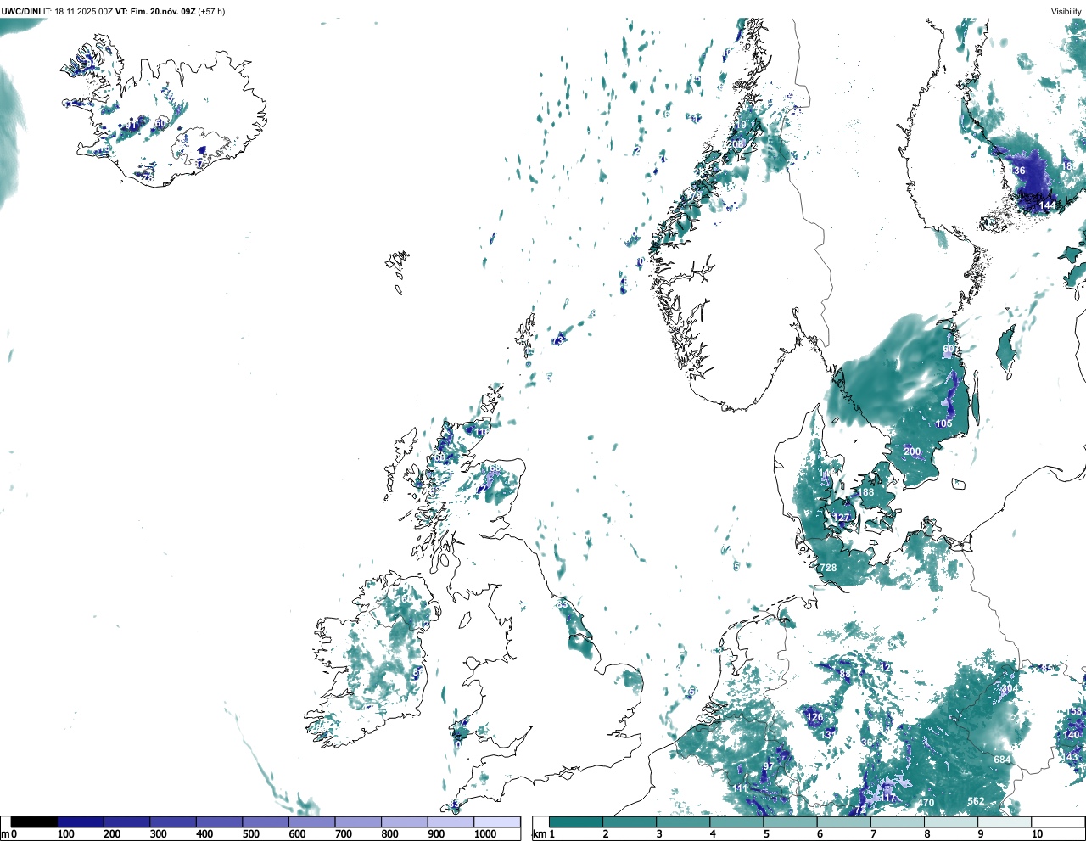Select the 200–300 m legend swatch
This screenshot has height=841, width=1086.
click(x=126, y=821)
